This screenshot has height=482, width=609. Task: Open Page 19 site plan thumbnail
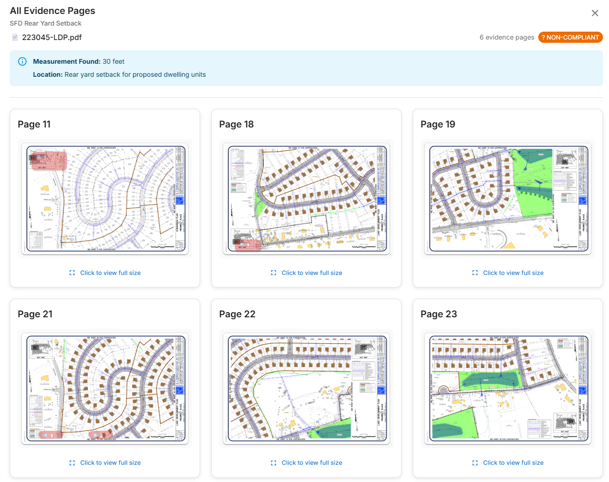coord(508,199)
